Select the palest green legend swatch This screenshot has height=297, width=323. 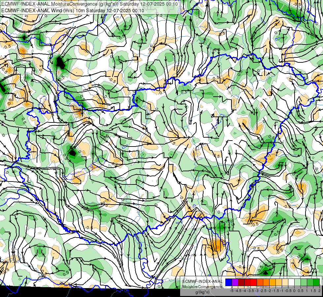tap(298, 282)
